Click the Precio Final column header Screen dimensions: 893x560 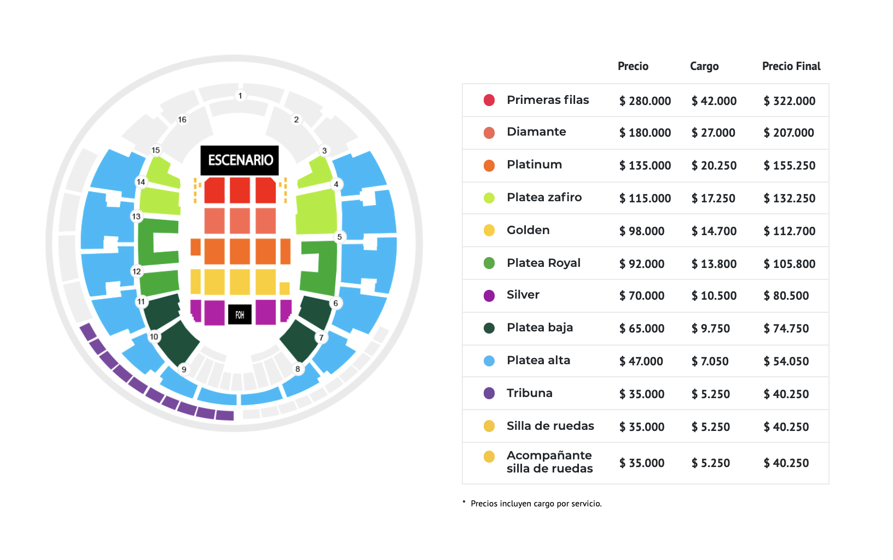[x=791, y=66]
